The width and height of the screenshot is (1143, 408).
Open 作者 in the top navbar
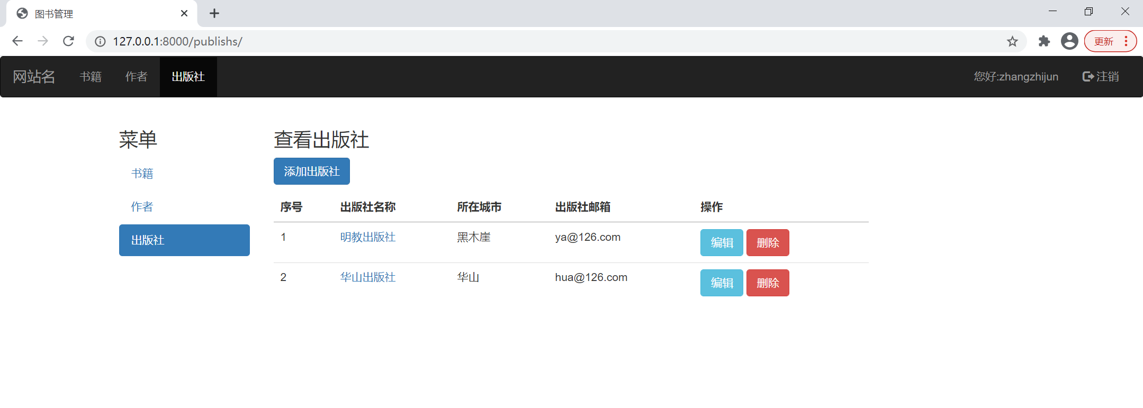136,77
